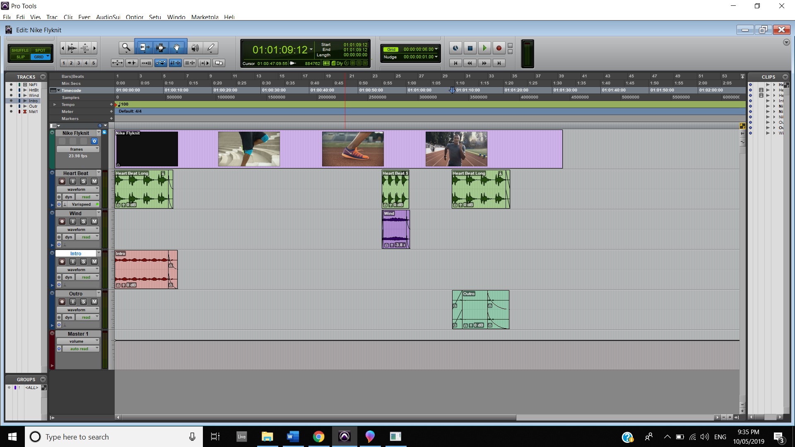Select the Zoomer magnifier tool
Screen dimensions: 795x447
126,48
